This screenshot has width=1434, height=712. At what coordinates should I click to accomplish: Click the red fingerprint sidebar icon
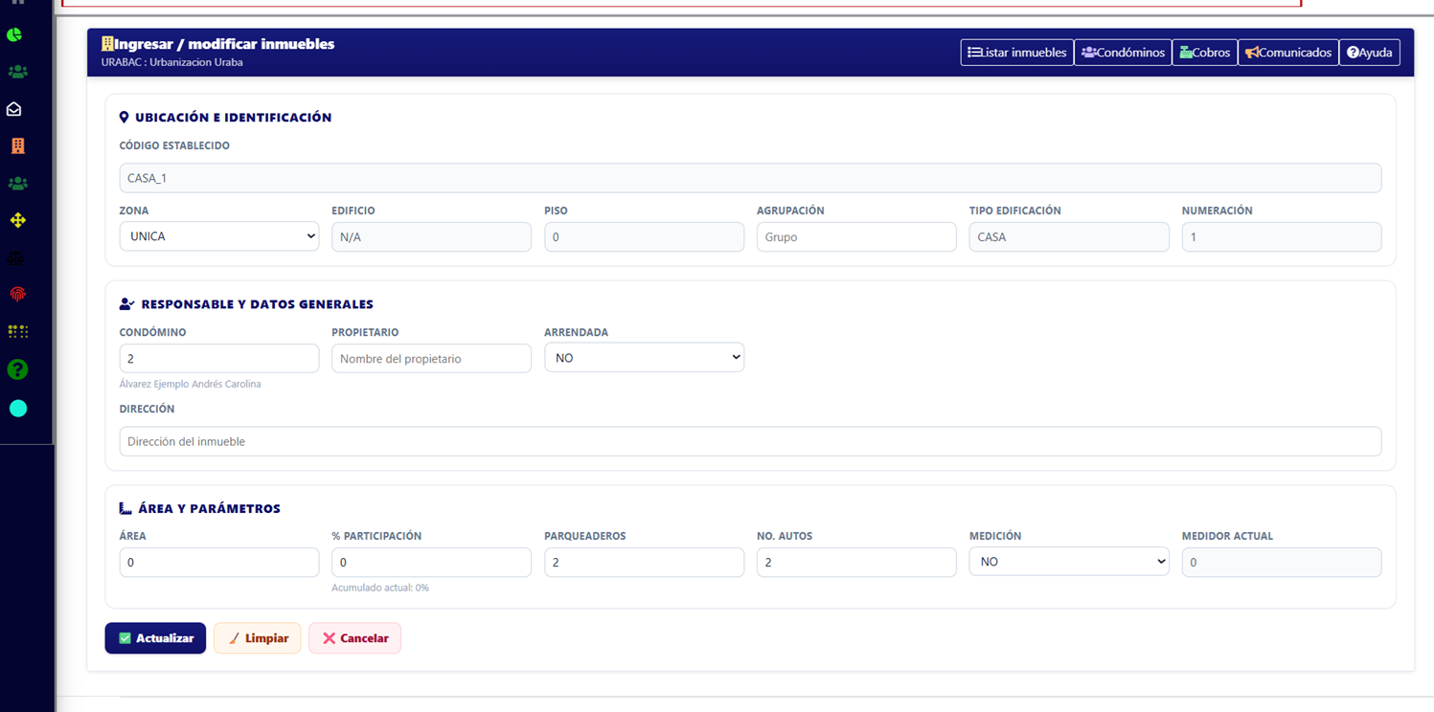(17, 295)
